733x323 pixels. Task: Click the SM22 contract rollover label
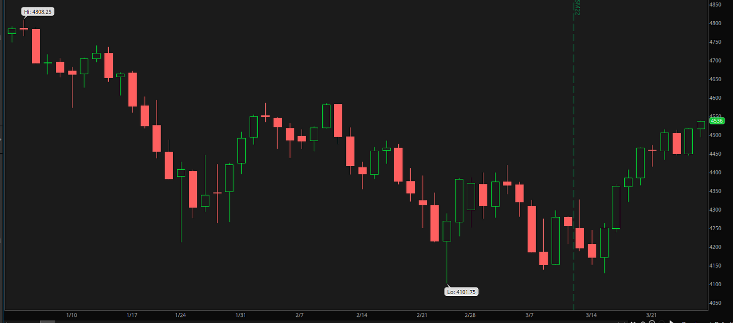[x=577, y=7]
